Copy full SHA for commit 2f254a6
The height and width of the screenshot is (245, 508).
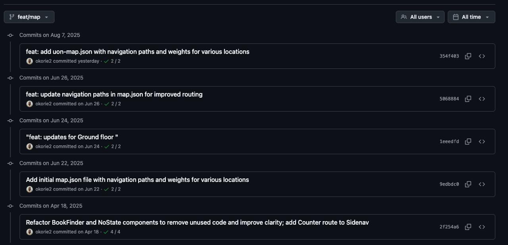(x=468, y=227)
